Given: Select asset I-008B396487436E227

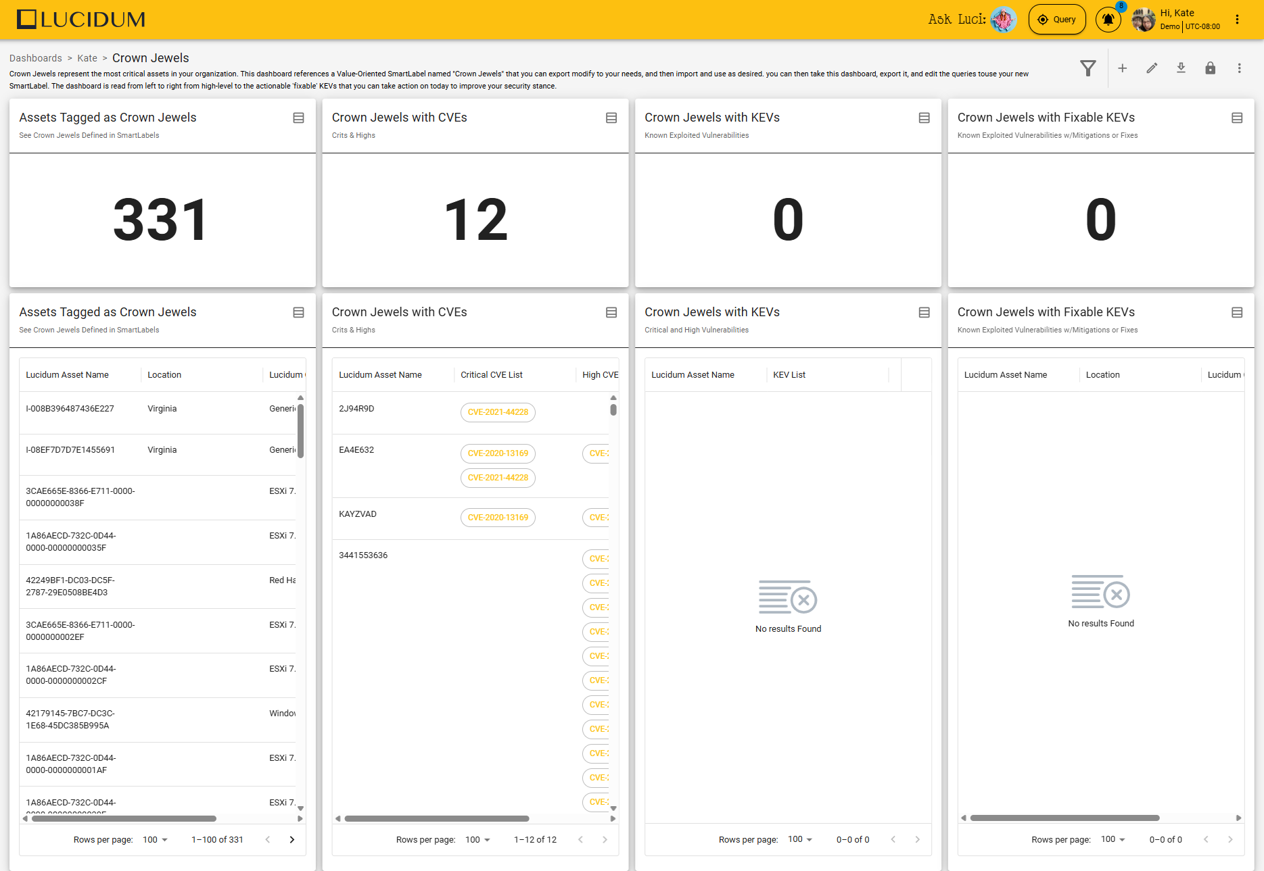Looking at the screenshot, I should pyautogui.click(x=70, y=409).
